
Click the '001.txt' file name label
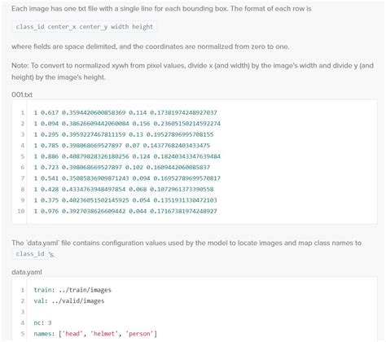tap(22, 94)
